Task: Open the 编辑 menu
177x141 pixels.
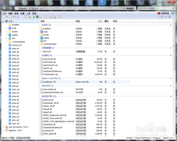Action: pos(10,13)
